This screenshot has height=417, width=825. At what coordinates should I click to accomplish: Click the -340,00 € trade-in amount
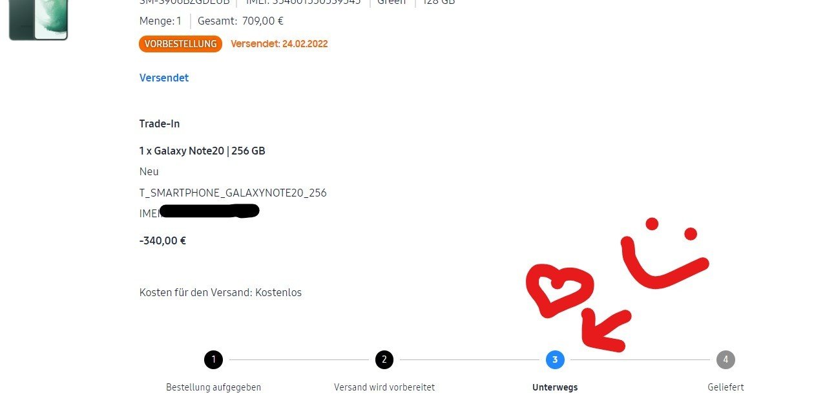click(163, 241)
